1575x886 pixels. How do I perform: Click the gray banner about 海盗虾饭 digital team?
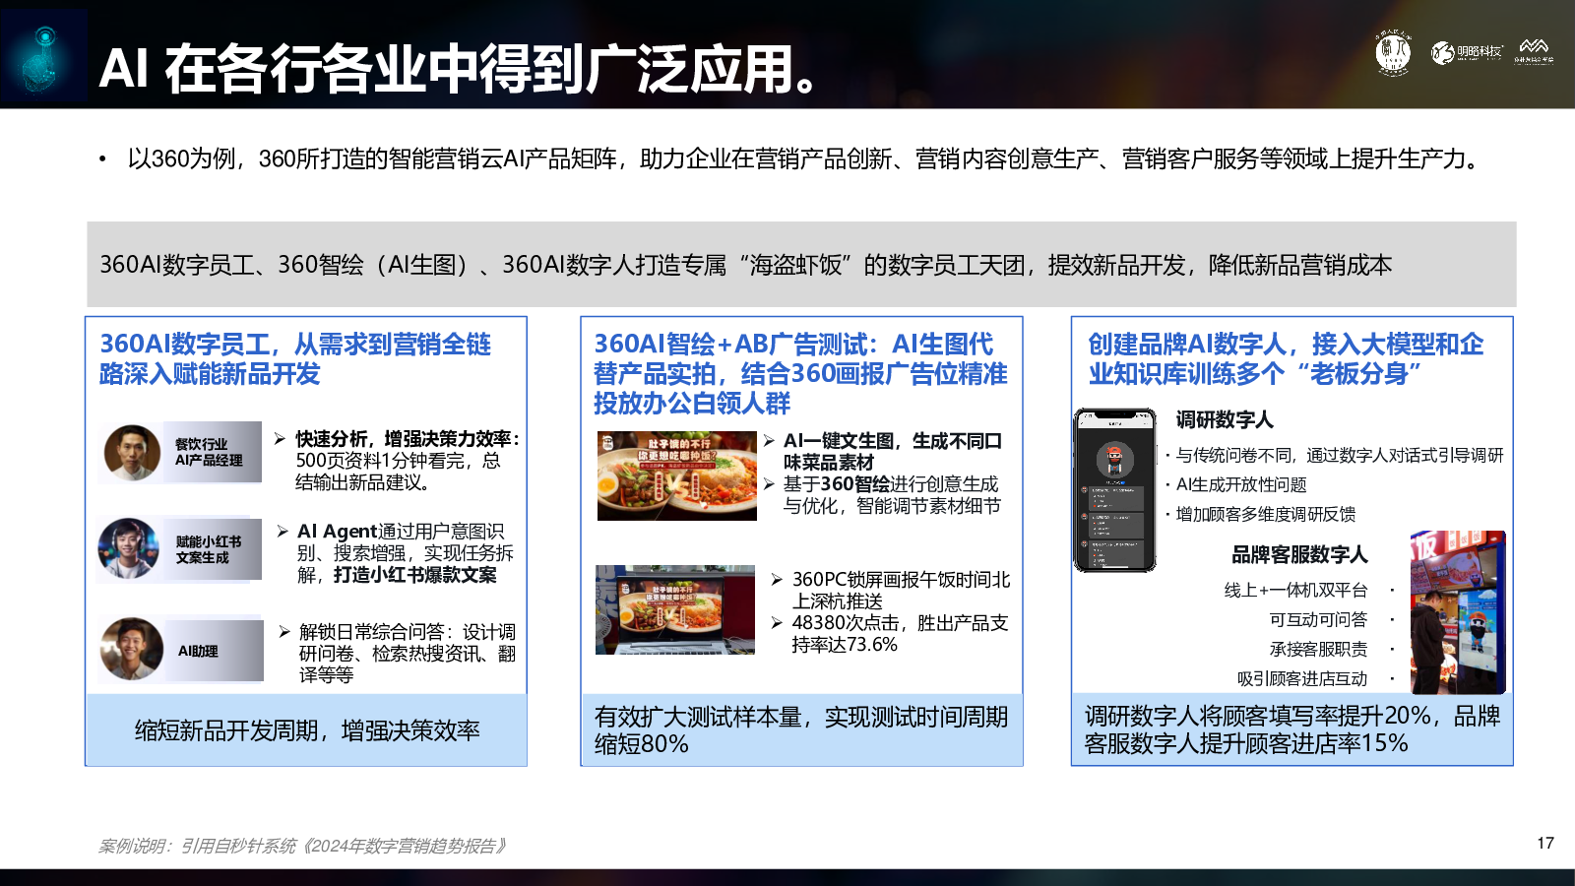click(801, 264)
